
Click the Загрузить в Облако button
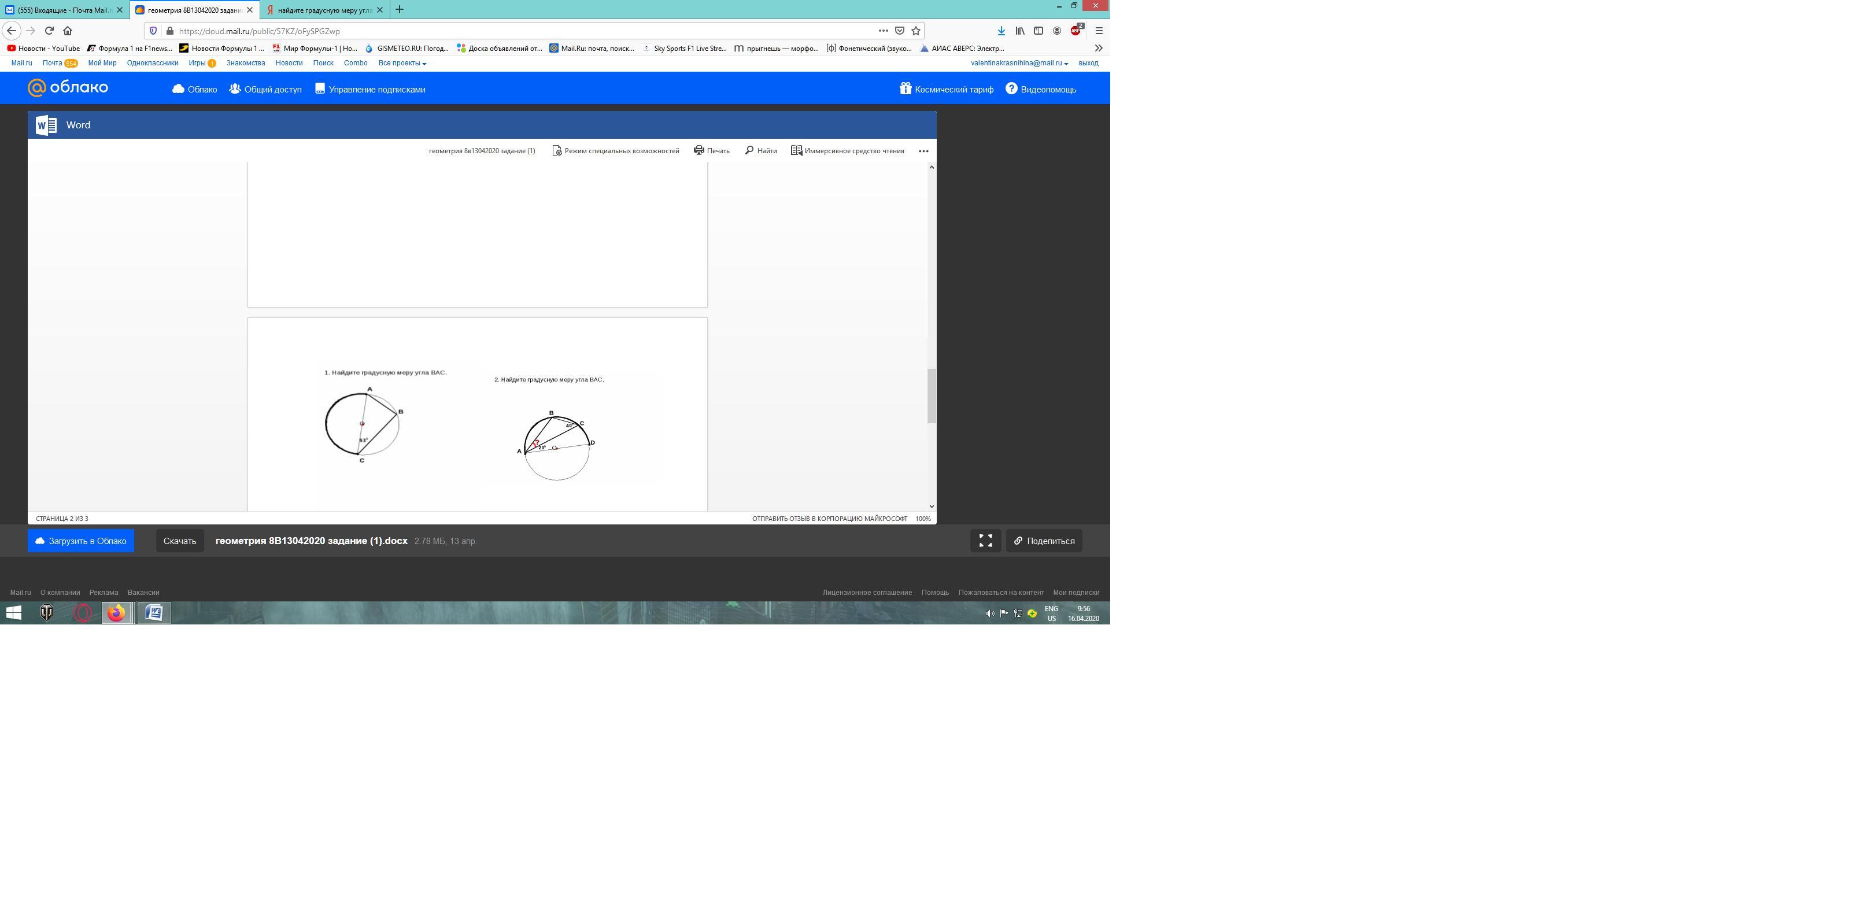click(x=80, y=541)
